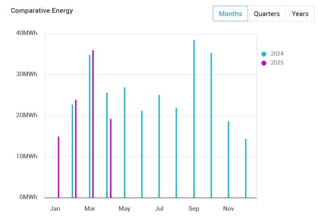Click the December 2024 teal bar
The height and width of the screenshot is (220, 318).
point(246,168)
